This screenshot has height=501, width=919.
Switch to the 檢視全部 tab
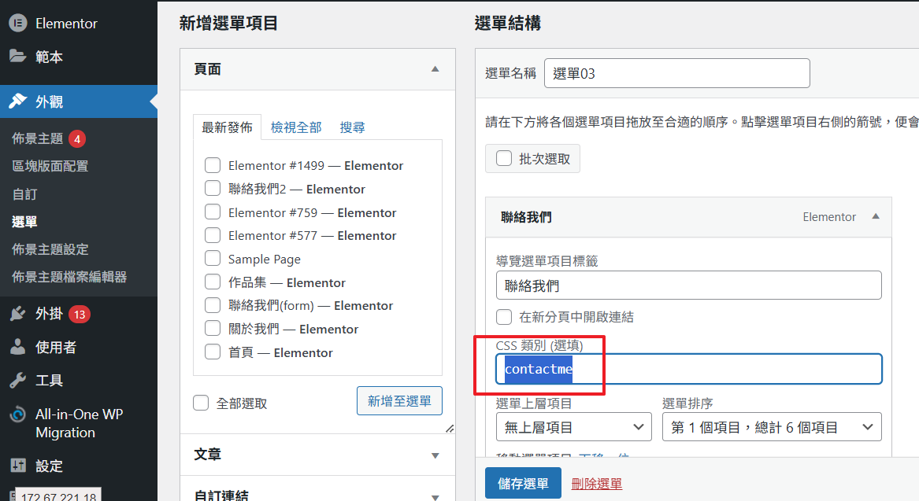[296, 127]
